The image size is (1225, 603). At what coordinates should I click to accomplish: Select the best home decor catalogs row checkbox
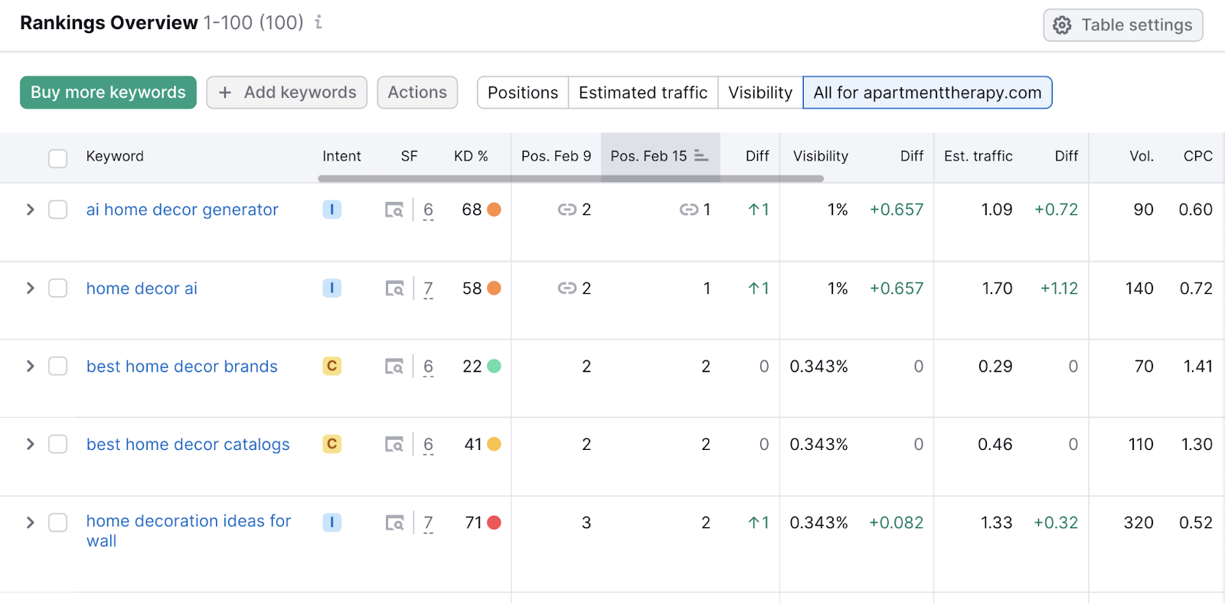pos(57,445)
